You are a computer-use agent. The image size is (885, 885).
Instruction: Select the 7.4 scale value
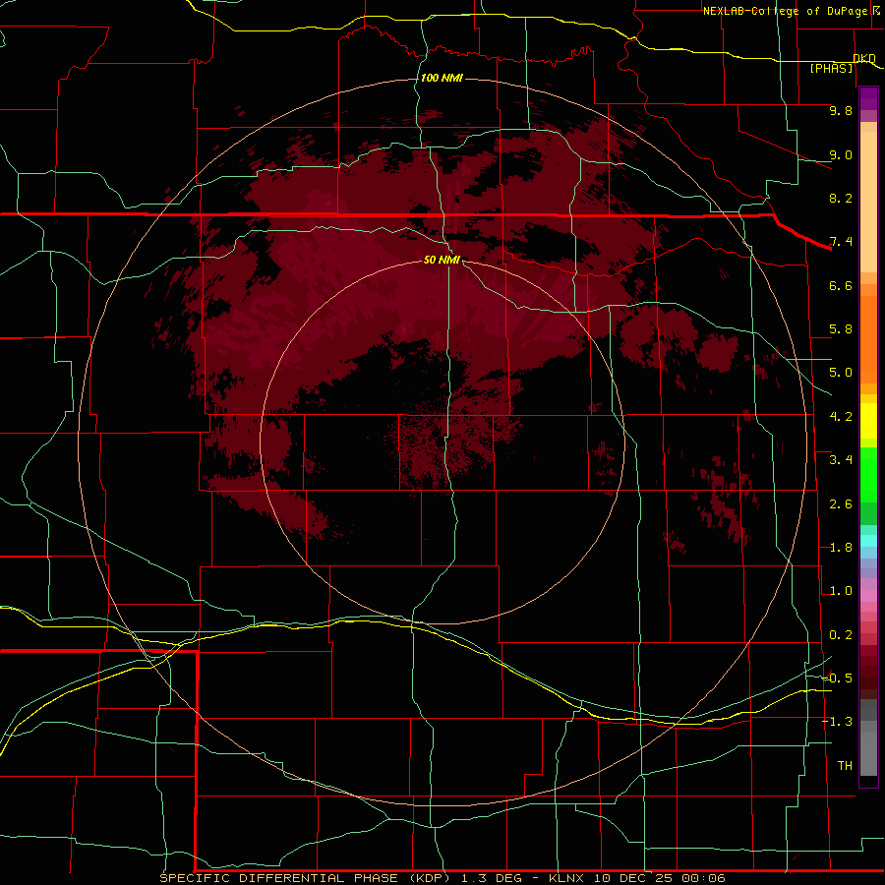click(x=841, y=242)
